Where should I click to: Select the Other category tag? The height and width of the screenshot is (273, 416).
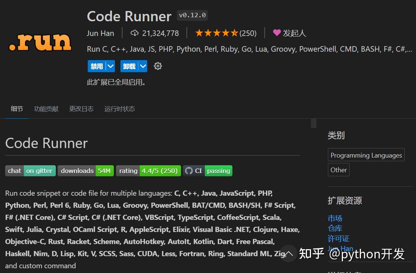(x=338, y=169)
